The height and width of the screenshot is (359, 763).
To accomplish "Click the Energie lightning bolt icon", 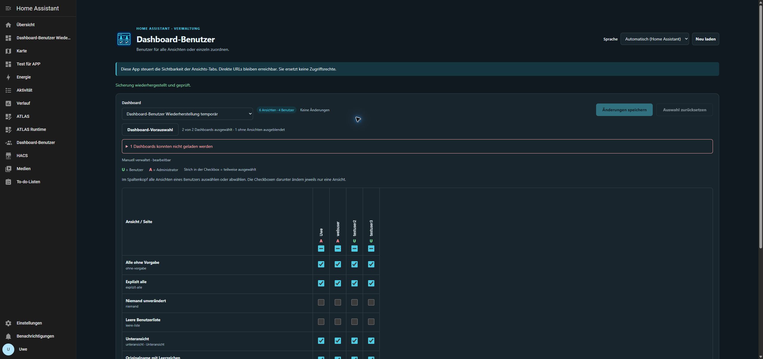I will [x=8, y=77].
